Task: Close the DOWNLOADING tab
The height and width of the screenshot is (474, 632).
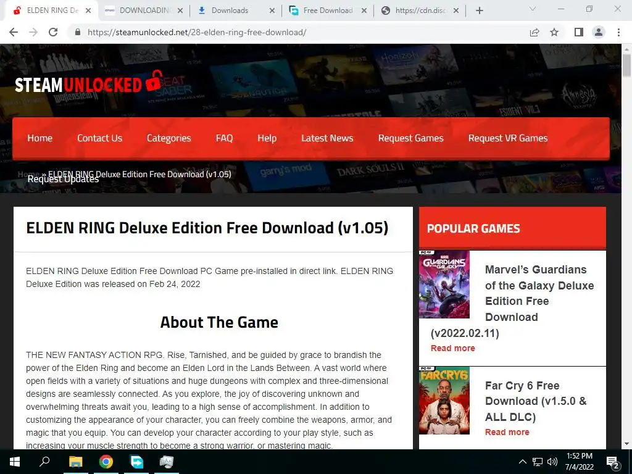Action: [180, 10]
